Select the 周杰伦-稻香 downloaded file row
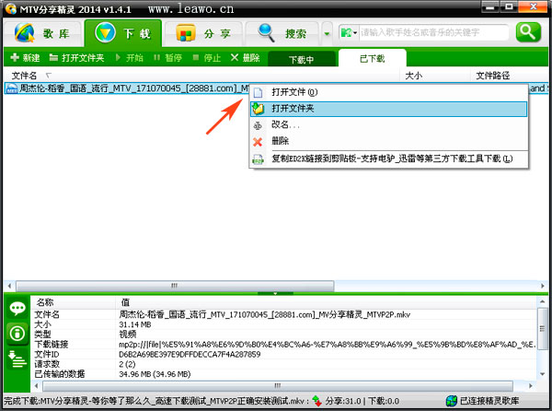The width and height of the screenshot is (552, 411). pos(127,88)
